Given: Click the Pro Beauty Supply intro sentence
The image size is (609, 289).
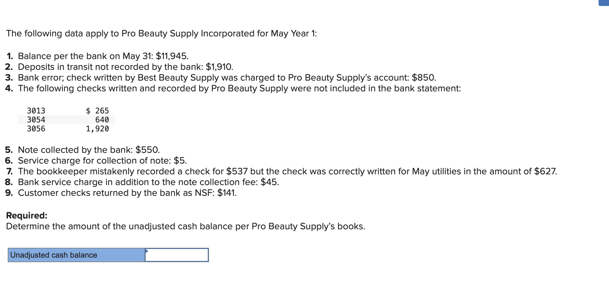Looking at the screenshot, I should [162, 33].
